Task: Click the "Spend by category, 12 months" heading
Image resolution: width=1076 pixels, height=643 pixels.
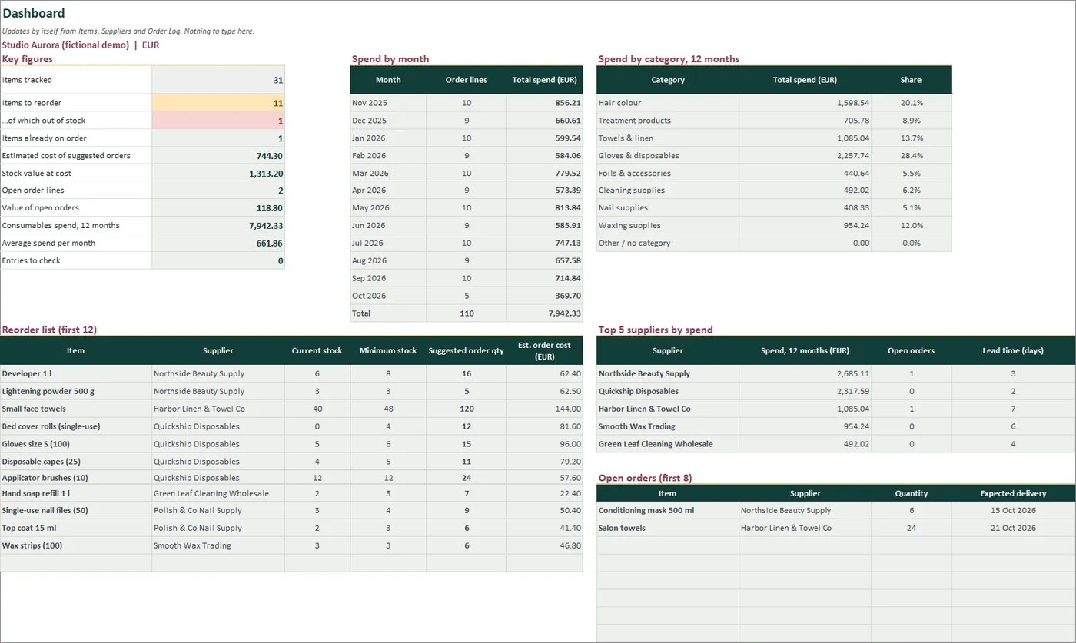Action: point(669,59)
